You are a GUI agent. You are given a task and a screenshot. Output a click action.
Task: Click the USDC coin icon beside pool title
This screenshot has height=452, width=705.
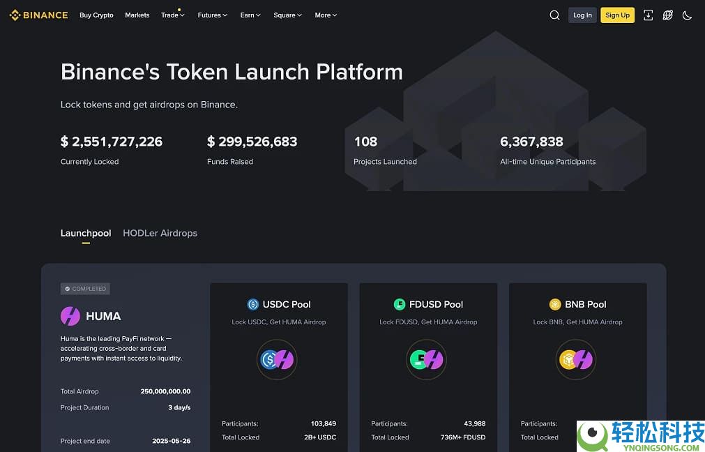pos(252,304)
